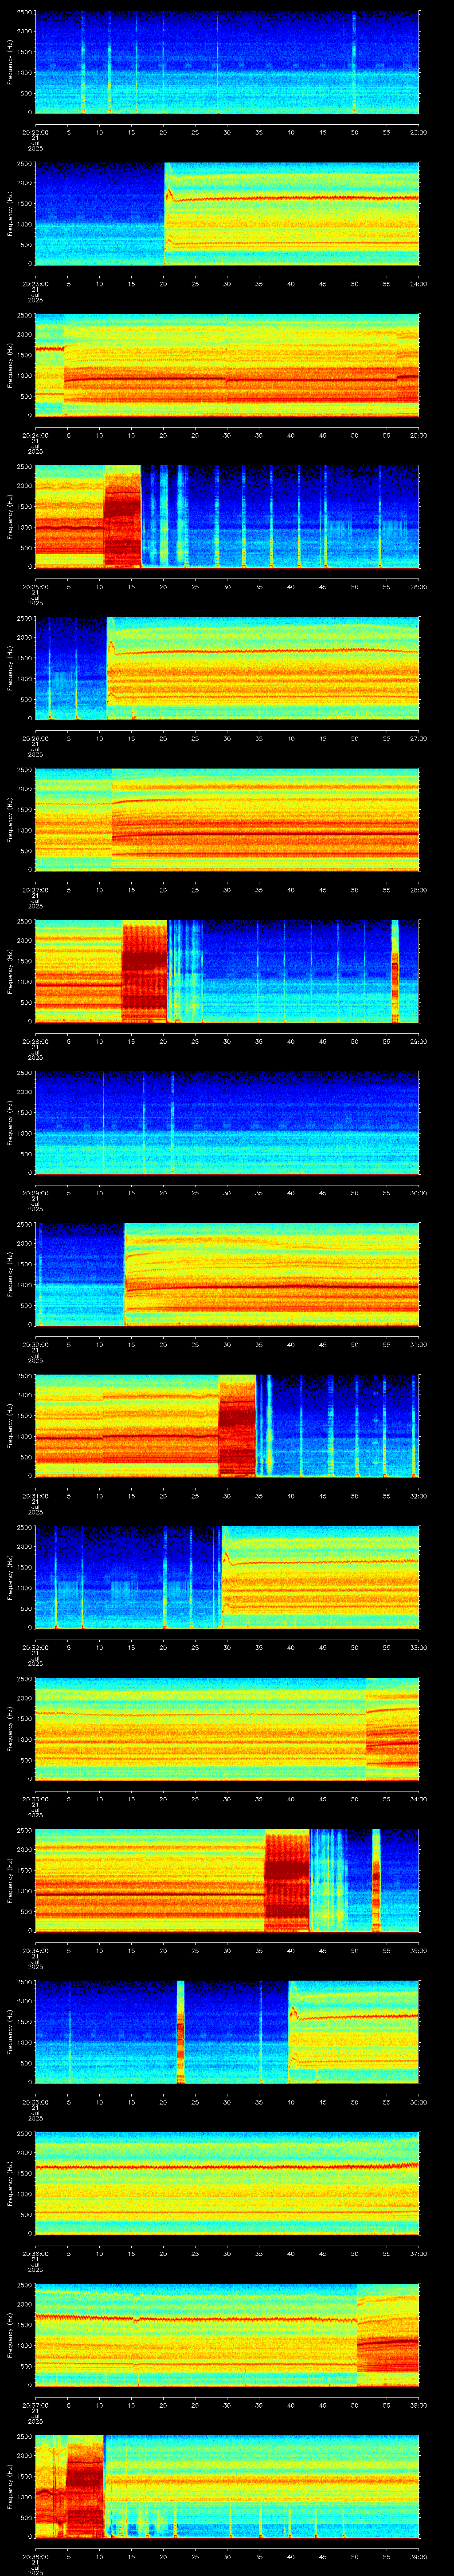Click the 40 second tick under the 20:35:00 spectrogram
The height and width of the screenshot is (2576, 454).
pos(290,2102)
